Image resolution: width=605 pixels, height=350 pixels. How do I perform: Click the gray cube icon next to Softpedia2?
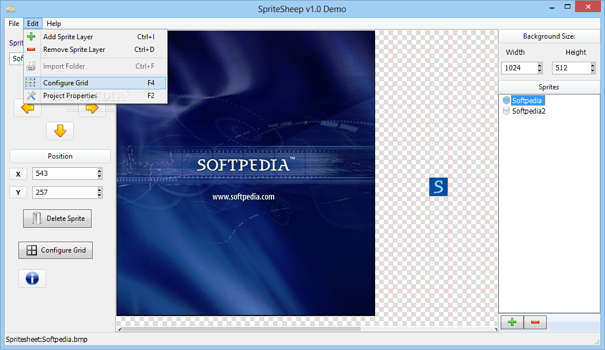tap(506, 111)
